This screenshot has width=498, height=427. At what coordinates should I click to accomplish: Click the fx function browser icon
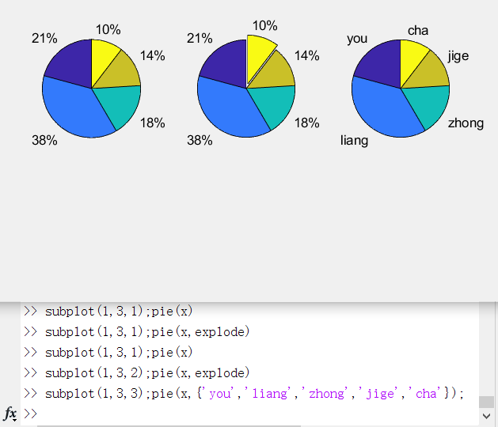[x=10, y=414]
